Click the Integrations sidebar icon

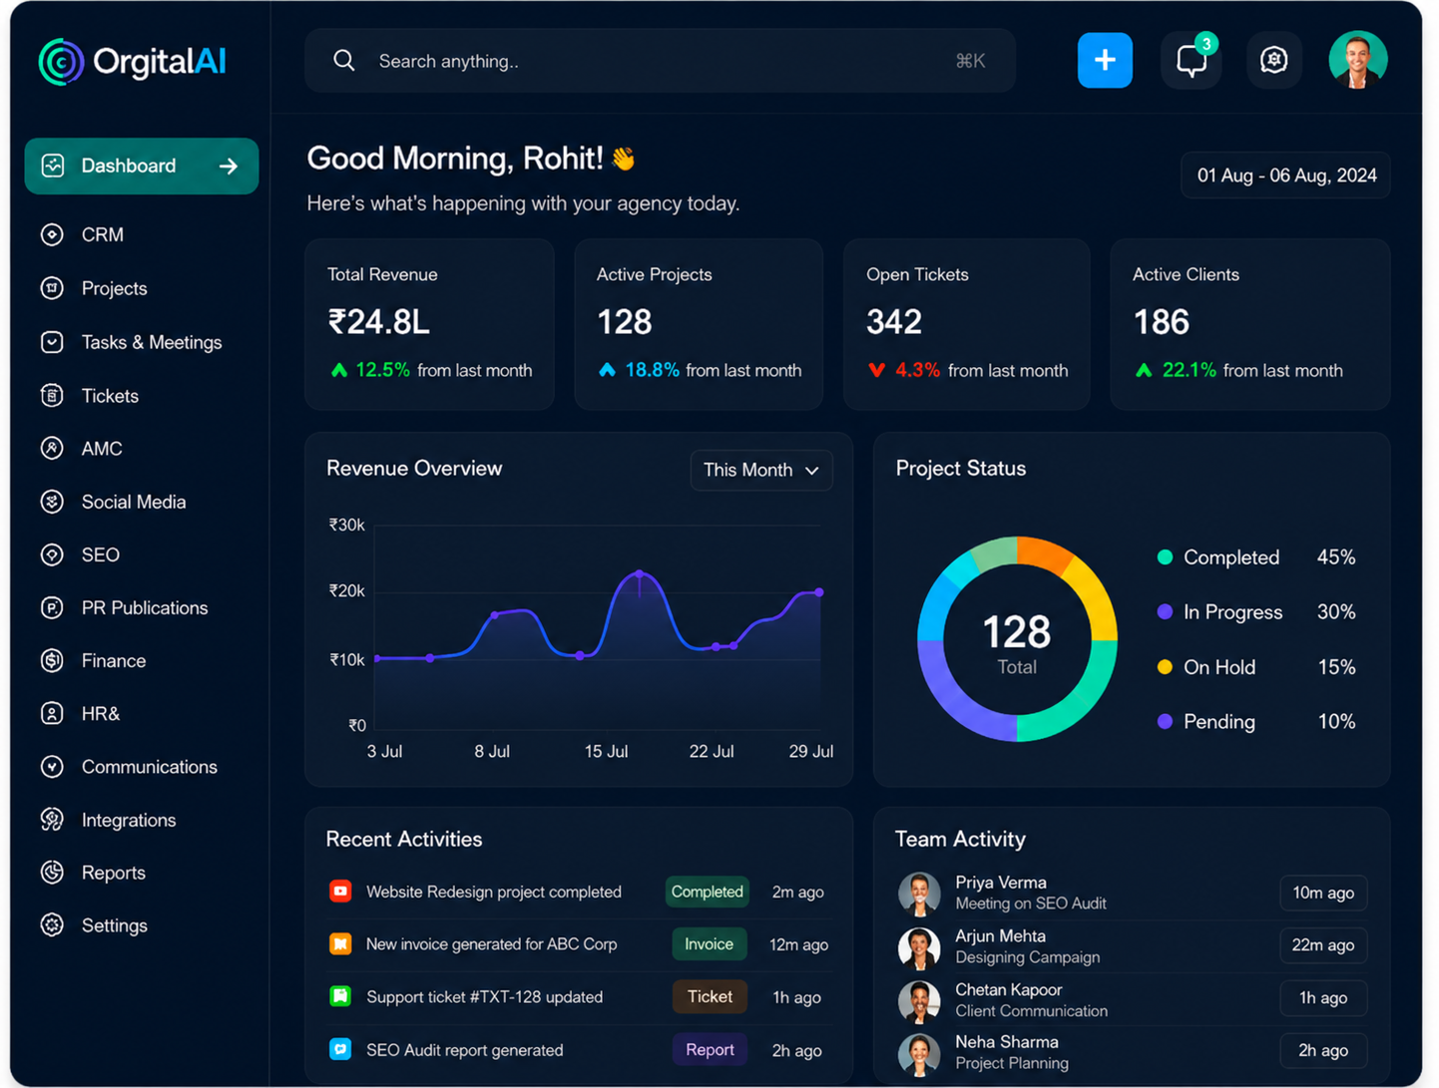click(x=52, y=820)
